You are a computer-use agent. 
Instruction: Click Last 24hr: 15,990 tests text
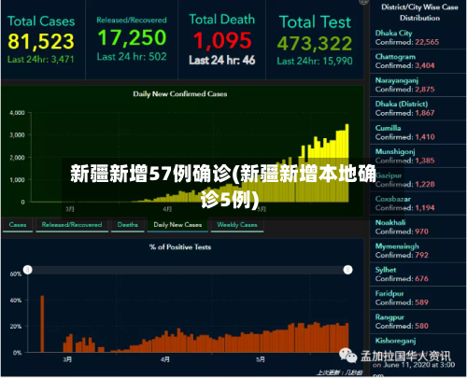tap(315, 61)
